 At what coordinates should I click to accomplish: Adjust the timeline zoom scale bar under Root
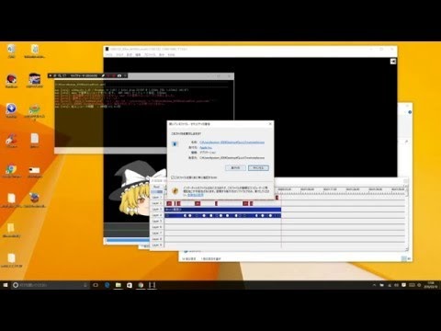click(156, 192)
